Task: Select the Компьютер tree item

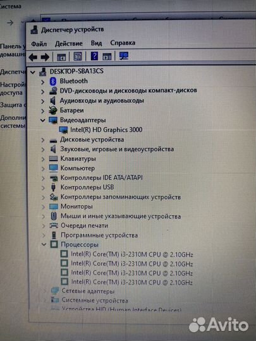Action: (78, 169)
